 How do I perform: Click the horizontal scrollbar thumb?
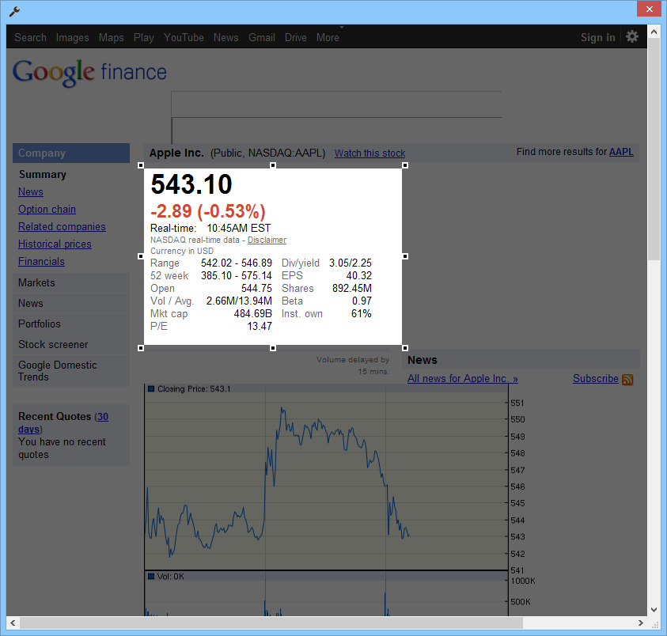tap(271, 623)
